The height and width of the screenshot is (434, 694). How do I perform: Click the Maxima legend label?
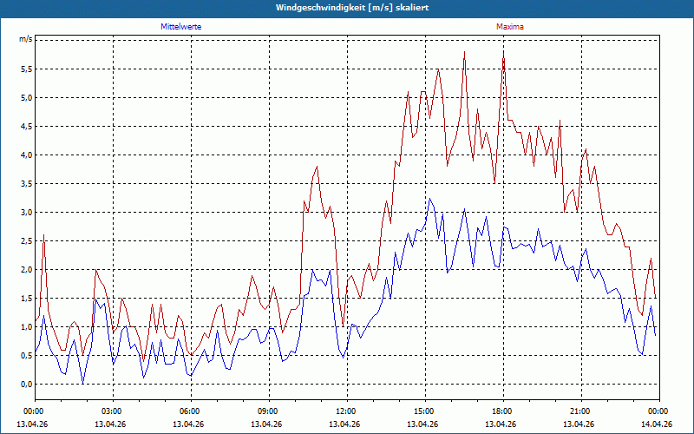tap(509, 27)
